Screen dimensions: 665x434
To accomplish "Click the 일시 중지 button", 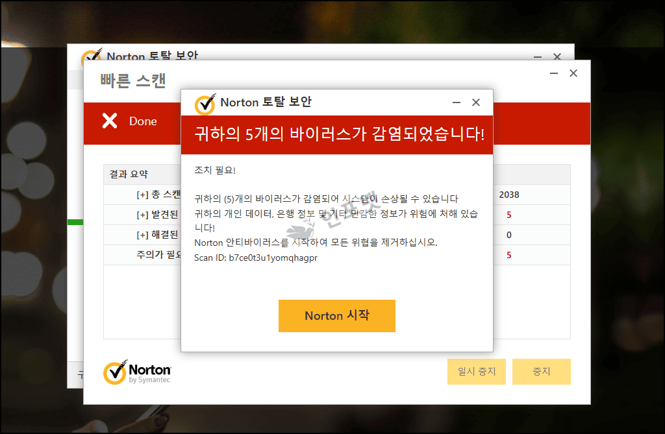I will click(x=476, y=372).
